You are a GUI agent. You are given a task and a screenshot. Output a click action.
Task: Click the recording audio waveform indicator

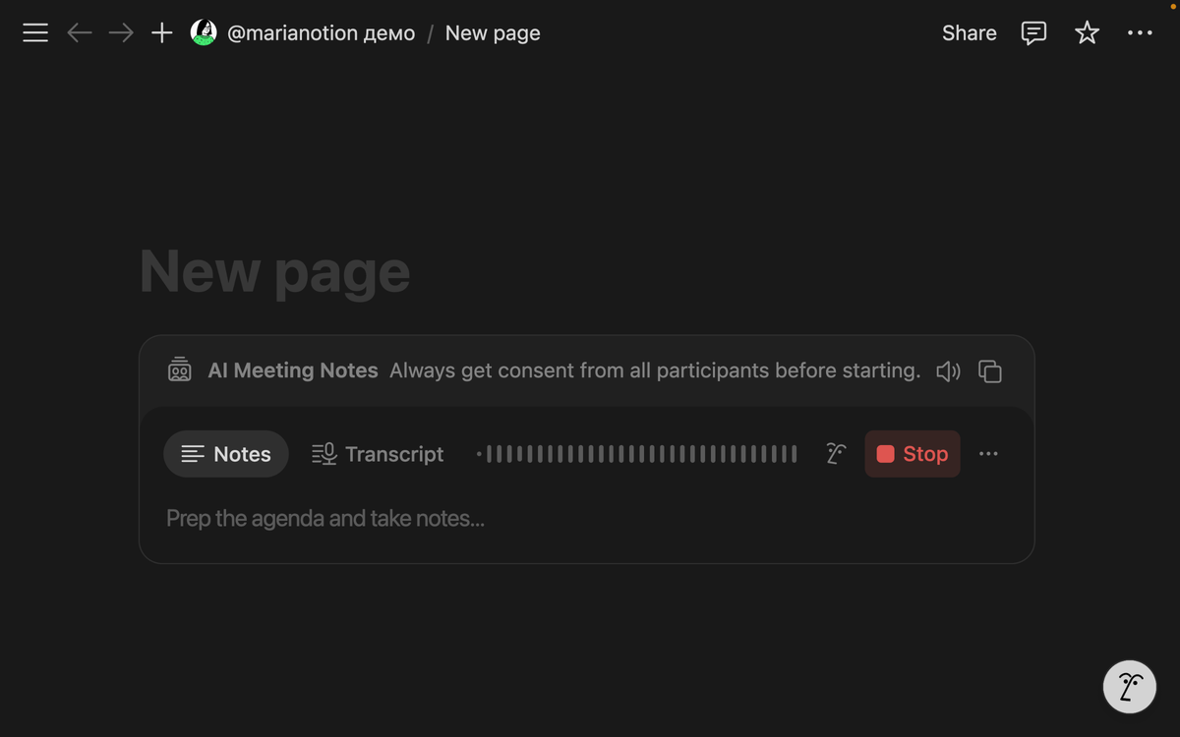pos(637,454)
